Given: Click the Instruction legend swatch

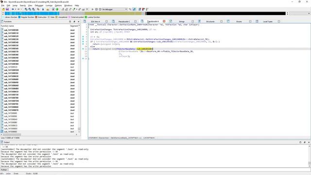Looking at the screenshot, I should point(36,17).
